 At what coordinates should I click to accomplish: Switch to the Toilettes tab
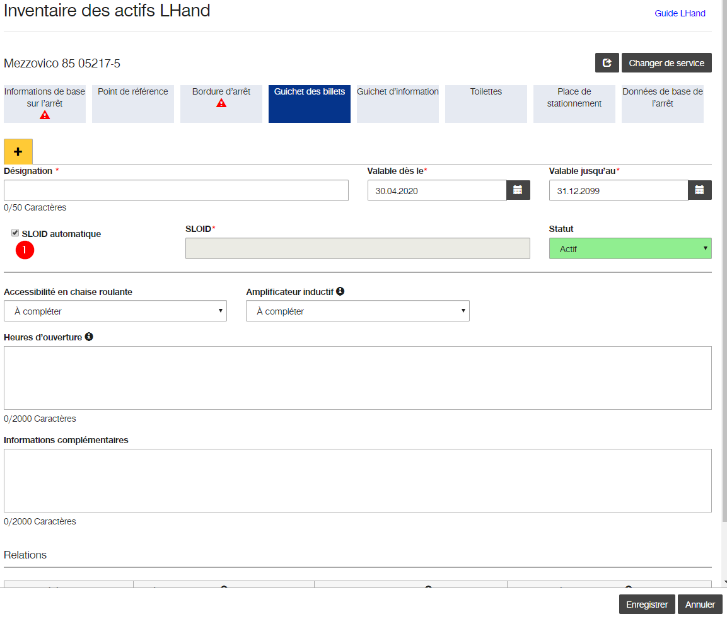(486, 104)
